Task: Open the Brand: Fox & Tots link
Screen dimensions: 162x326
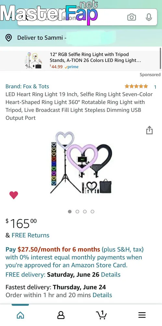Action: 27,86
